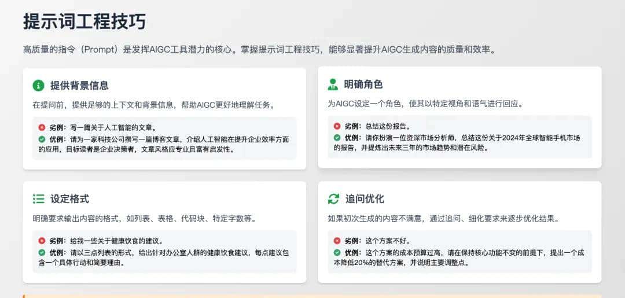The height and width of the screenshot is (298, 625).
Task: Click the good example 请为一家科技公司撰写一篇博客文章
Action: [163, 144]
